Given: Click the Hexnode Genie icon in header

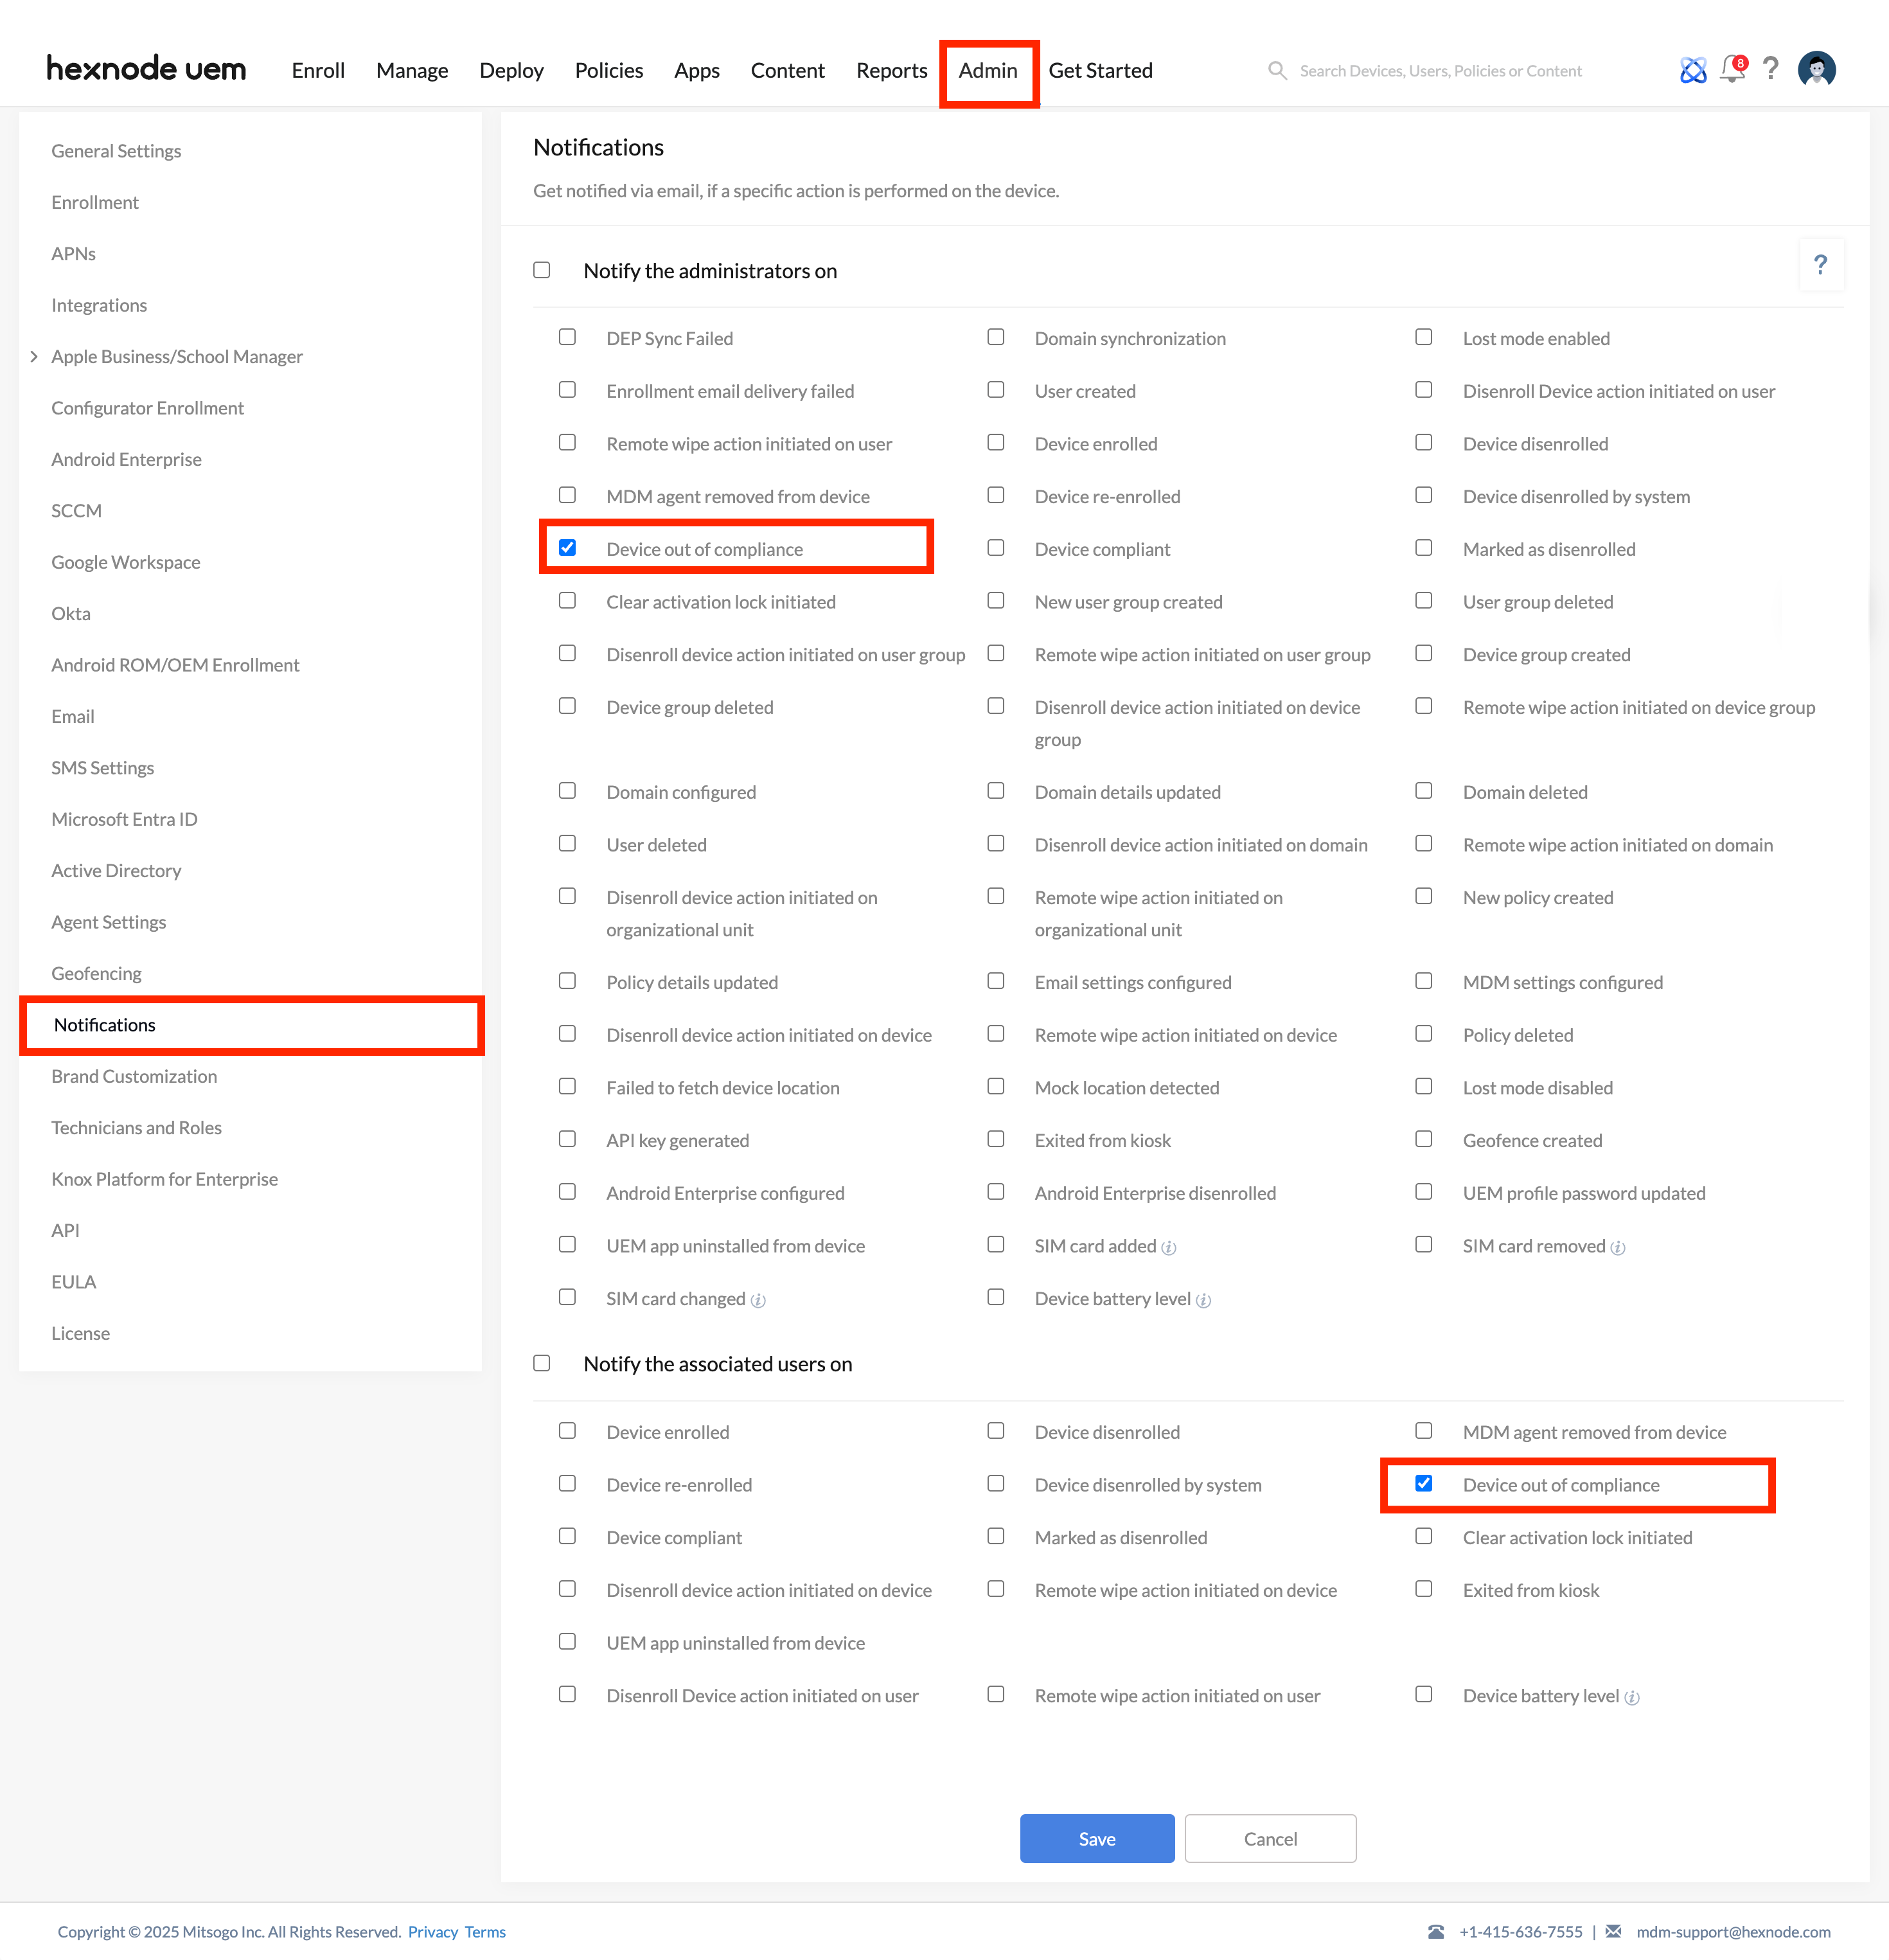Looking at the screenshot, I should pyautogui.click(x=1692, y=70).
